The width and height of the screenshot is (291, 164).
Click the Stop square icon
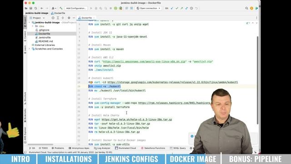tap(110, 8)
